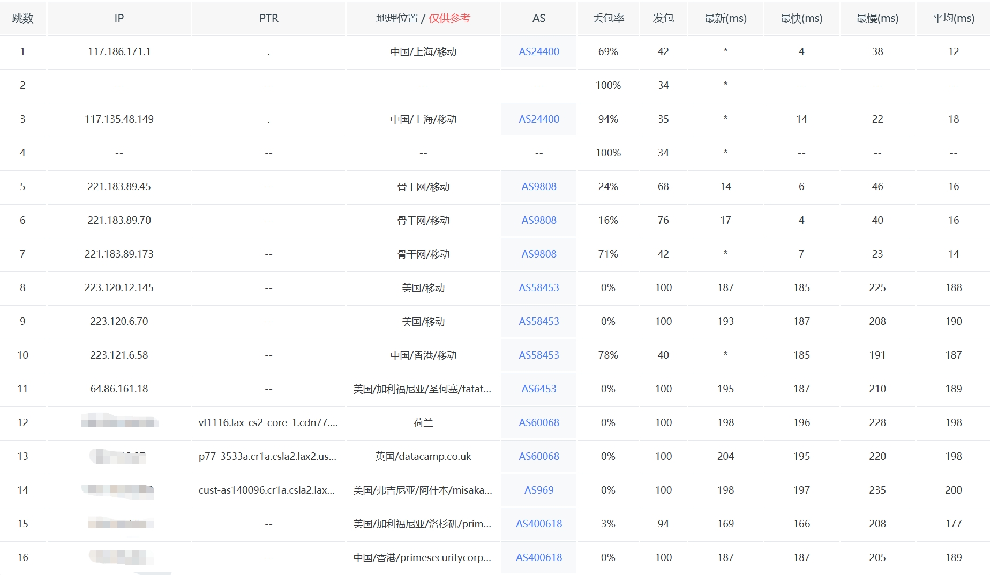Image resolution: width=990 pixels, height=575 pixels.
Task: Select IP address 221.183.89.70
Action: [119, 220]
